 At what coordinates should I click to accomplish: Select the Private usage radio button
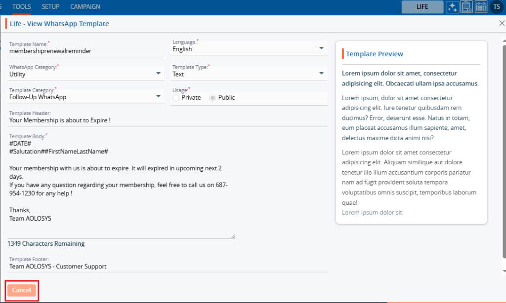coord(176,98)
